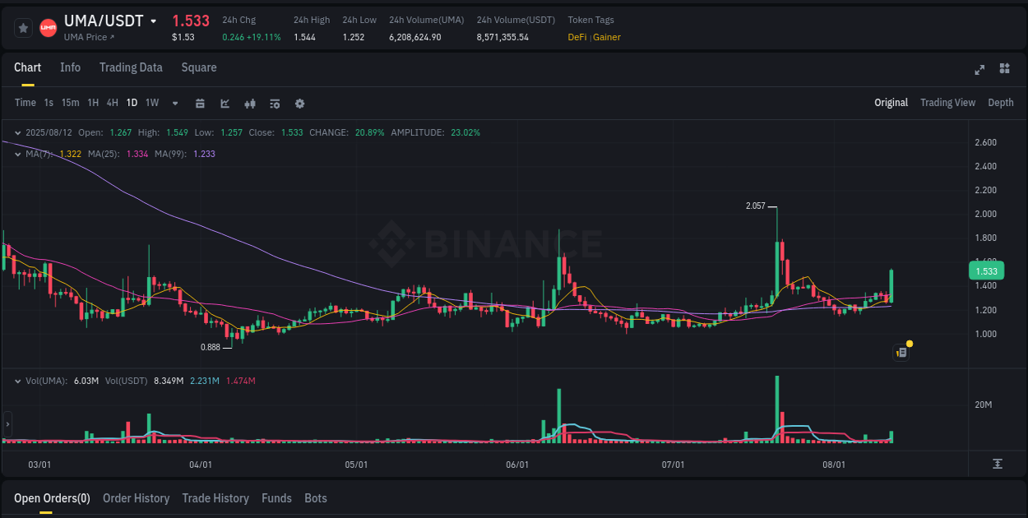The image size is (1028, 518).
Task: Select the 1W timeframe
Action: (x=151, y=103)
